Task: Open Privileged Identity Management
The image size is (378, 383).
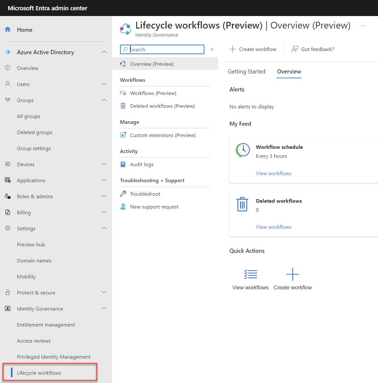Action: tap(53, 356)
